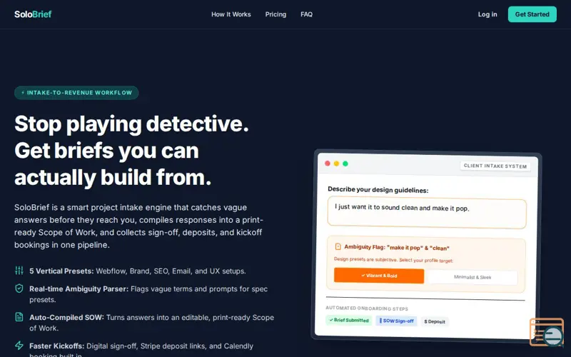Select the Minimalist & Sleek option
The image size is (571, 357).
coord(473,277)
